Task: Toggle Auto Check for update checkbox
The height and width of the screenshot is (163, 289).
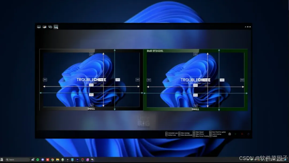Action: 210,132
